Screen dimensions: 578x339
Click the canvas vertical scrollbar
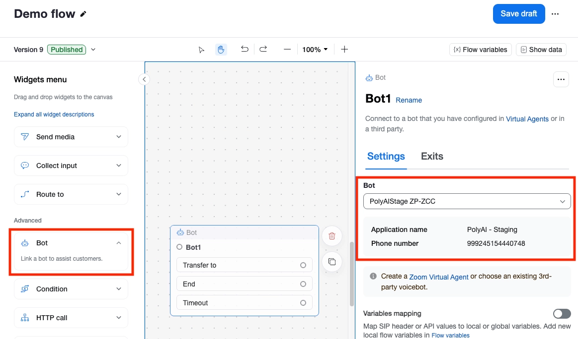point(352,274)
